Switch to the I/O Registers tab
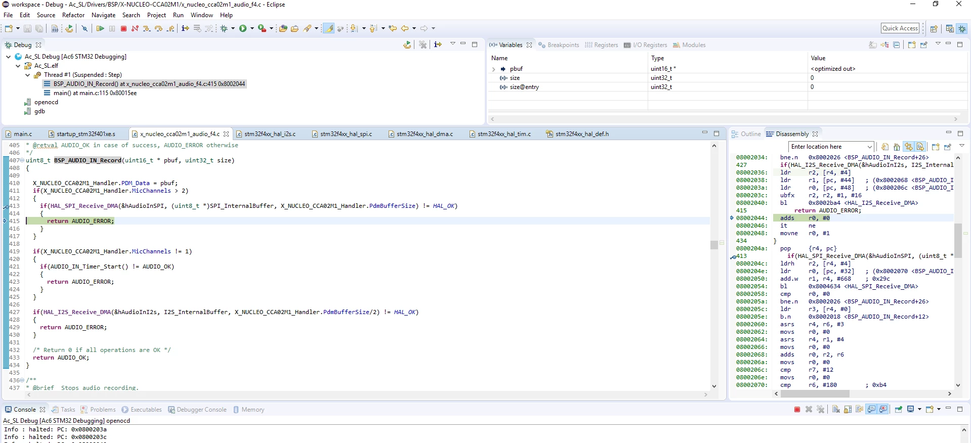Screen dimensions: 971x443 (x=646, y=45)
